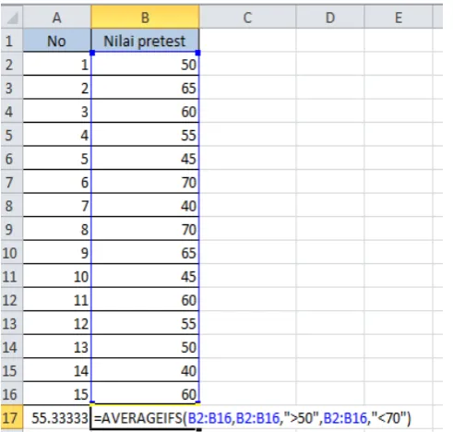Viewport: 453px width, 432px height.
Task: Click the "No" header cell
Action: click(57, 41)
